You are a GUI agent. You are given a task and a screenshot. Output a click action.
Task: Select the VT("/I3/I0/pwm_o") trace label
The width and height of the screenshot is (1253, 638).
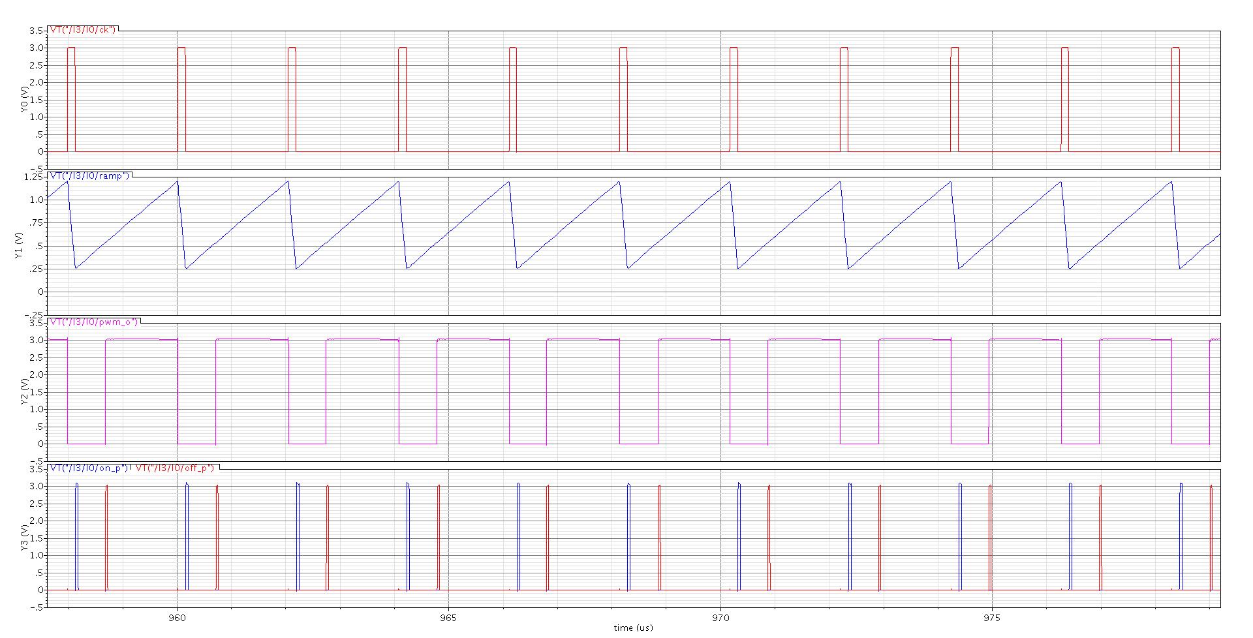coord(93,322)
